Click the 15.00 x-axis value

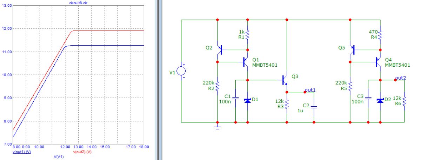point(105,147)
